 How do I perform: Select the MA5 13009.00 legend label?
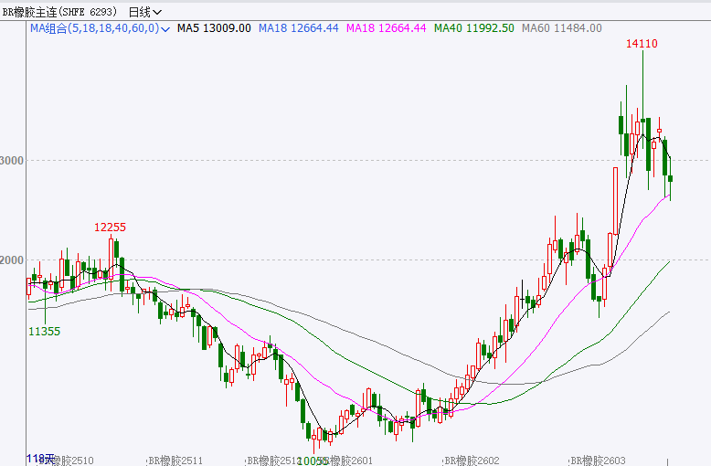pyautogui.click(x=214, y=29)
